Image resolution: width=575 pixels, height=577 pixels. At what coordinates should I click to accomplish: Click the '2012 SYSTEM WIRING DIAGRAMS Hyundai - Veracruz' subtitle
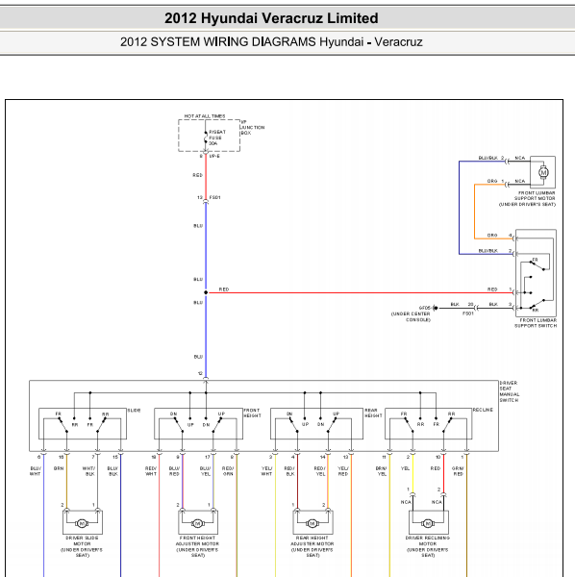(x=271, y=42)
